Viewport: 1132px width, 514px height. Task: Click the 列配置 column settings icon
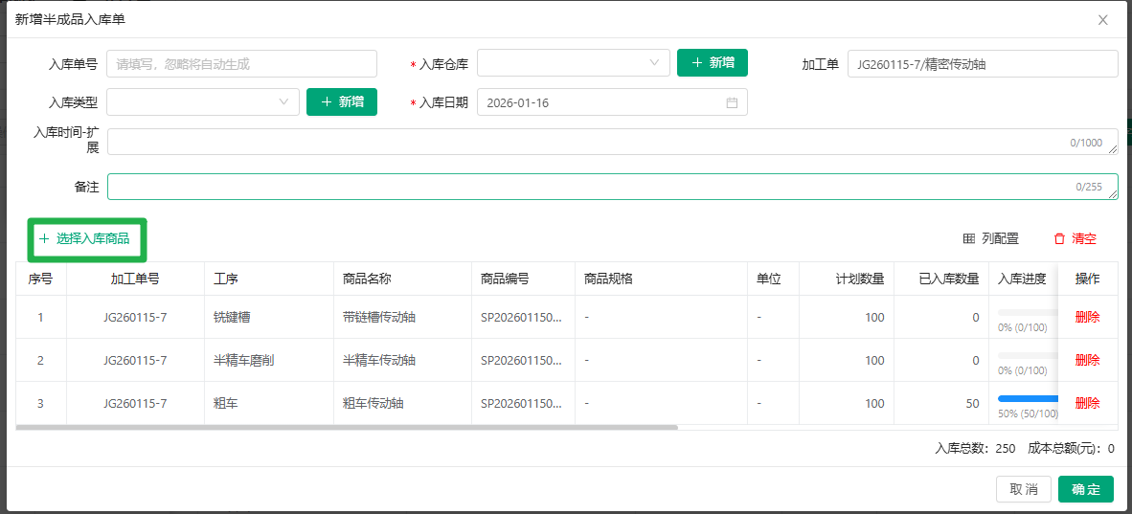pyautogui.click(x=968, y=239)
